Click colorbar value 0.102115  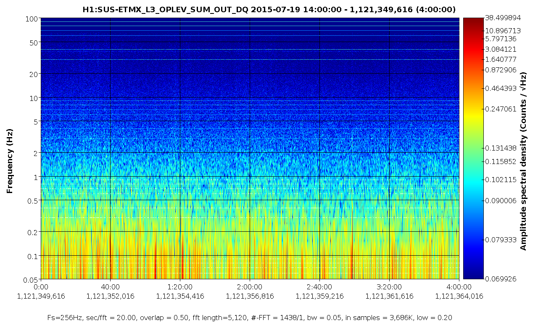tap(501, 180)
